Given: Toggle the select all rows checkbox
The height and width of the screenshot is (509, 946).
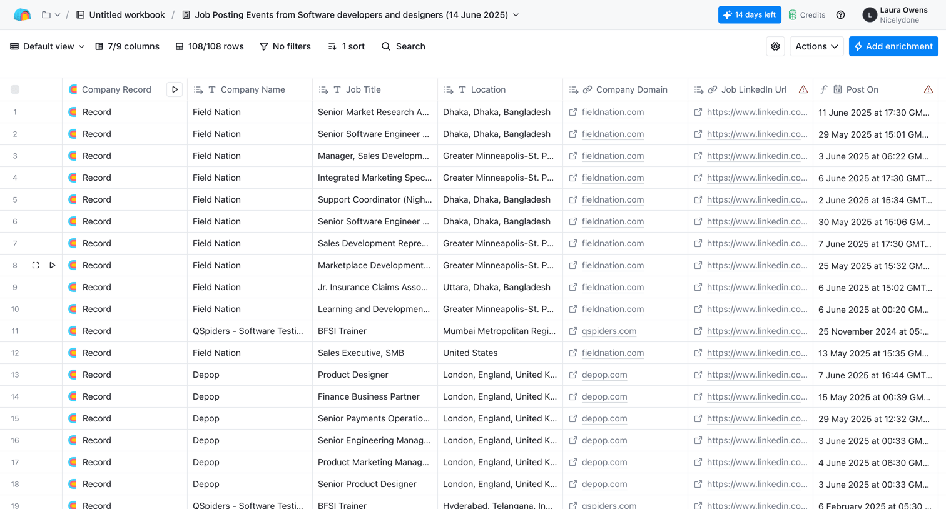Looking at the screenshot, I should 15,89.
